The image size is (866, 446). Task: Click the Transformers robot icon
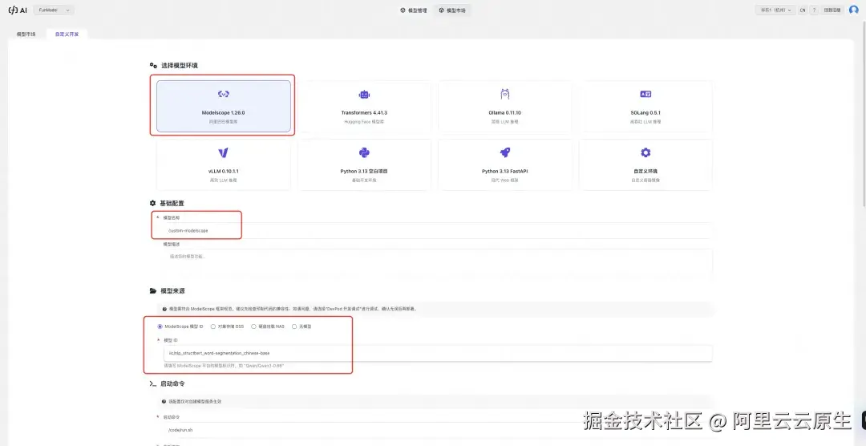click(x=364, y=95)
